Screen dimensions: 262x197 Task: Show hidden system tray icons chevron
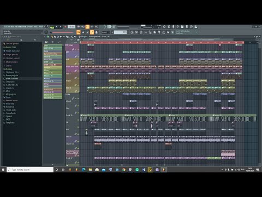coord(222,170)
